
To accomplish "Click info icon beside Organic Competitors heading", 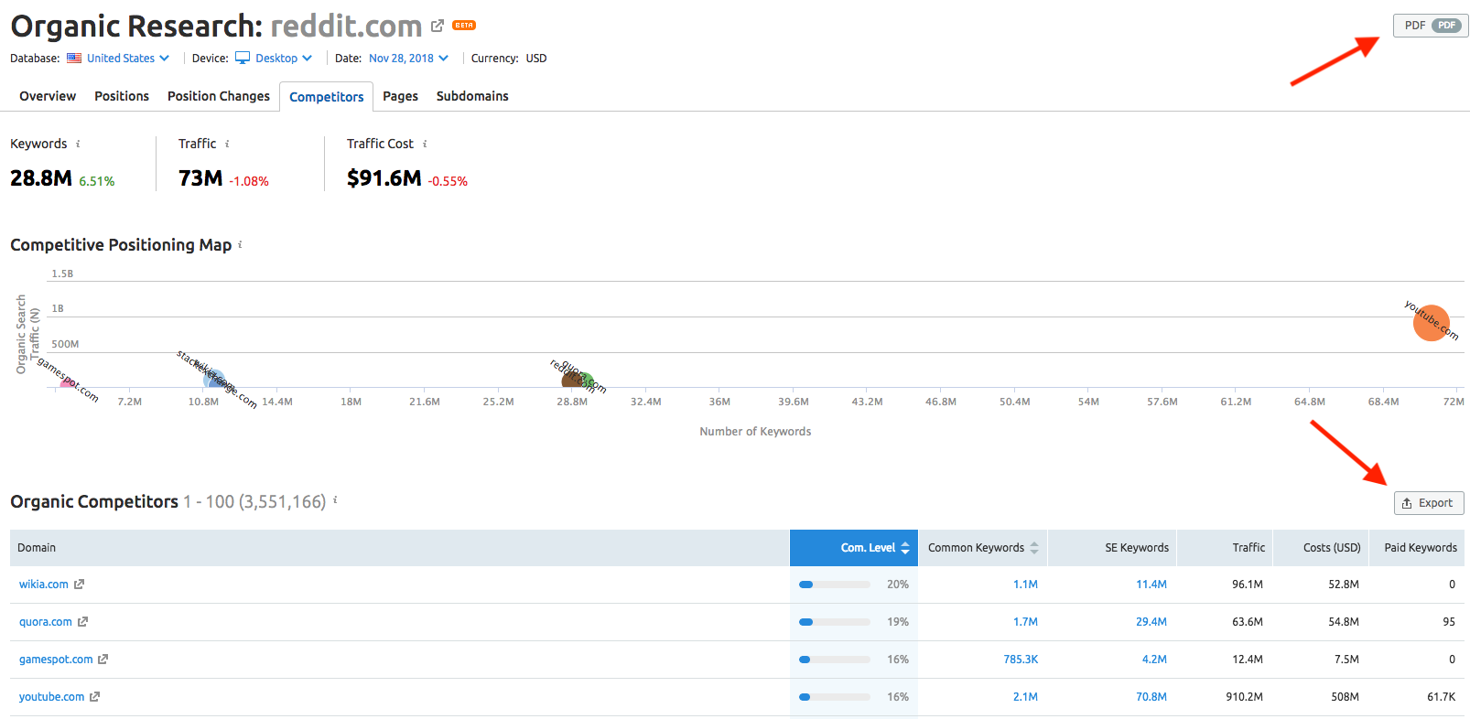I will pyautogui.click(x=335, y=500).
